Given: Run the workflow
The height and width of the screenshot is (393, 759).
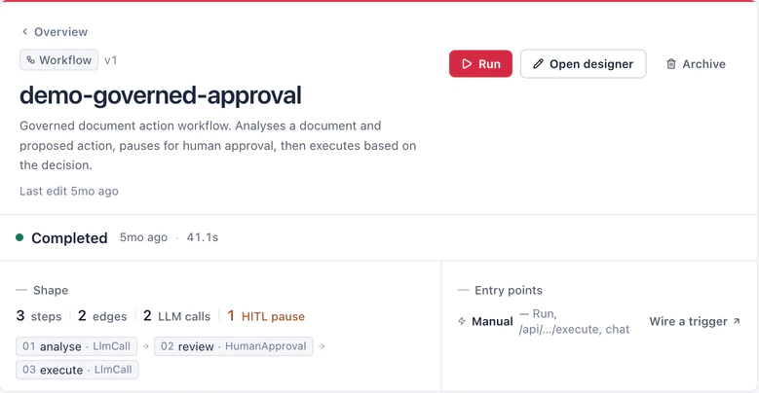Looking at the screenshot, I should pyautogui.click(x=480, y=64).
